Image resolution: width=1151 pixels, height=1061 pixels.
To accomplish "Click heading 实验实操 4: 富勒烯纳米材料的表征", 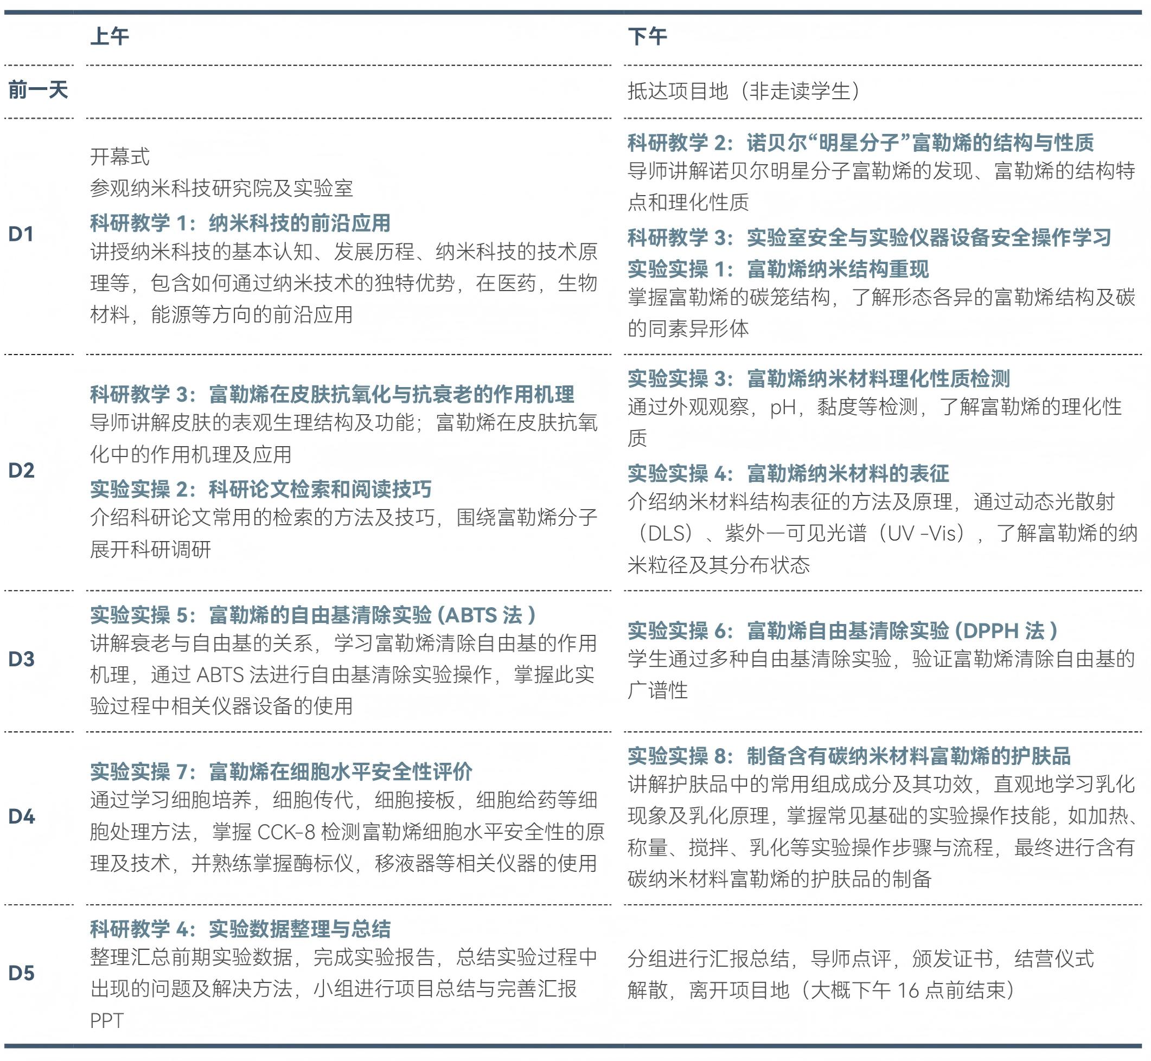I will [788, 474].
